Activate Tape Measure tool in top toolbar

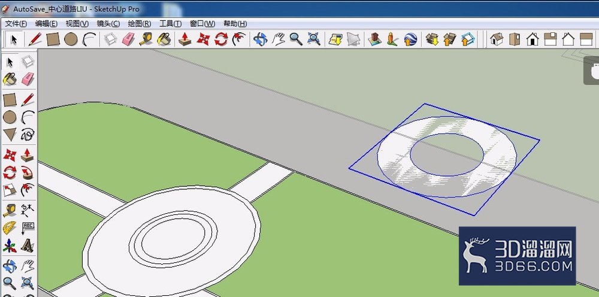(x=146, y=39)
